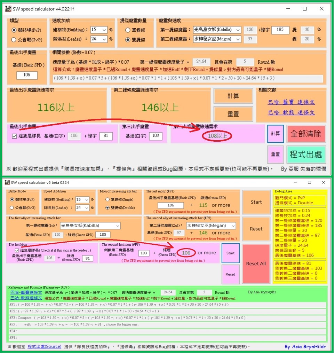Click 146以上 result in v4 window

(x=160, y=108)
